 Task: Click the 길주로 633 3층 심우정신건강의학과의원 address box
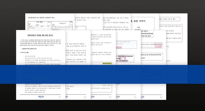click(x=152, y=56)
